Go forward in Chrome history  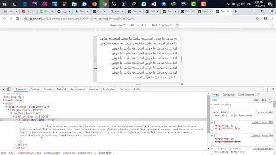tap(11, 19)
